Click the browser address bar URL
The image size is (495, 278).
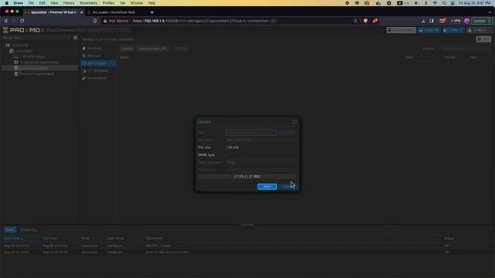pyautogui.click(x=204, y=21)
